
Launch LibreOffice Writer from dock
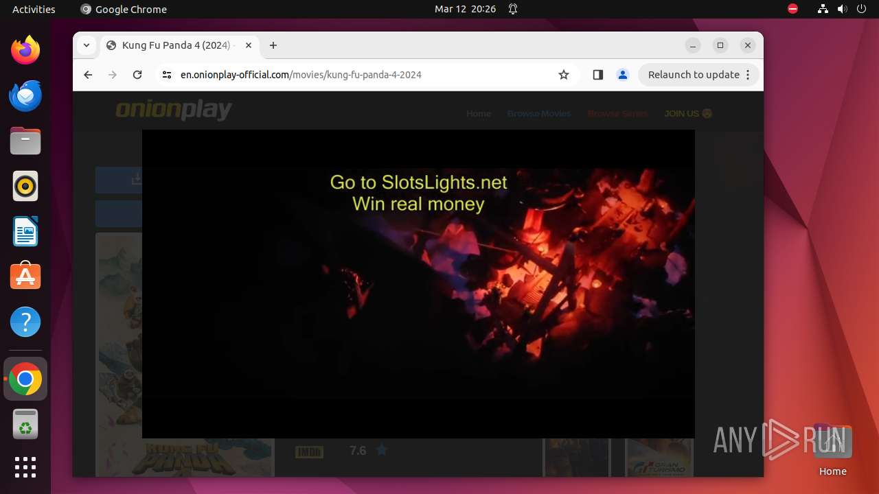tap(25, 231)
